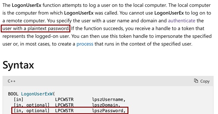This screenshot has height=114, width=218.
Task: Click the C++ language label
Action: tap(12, 81)
